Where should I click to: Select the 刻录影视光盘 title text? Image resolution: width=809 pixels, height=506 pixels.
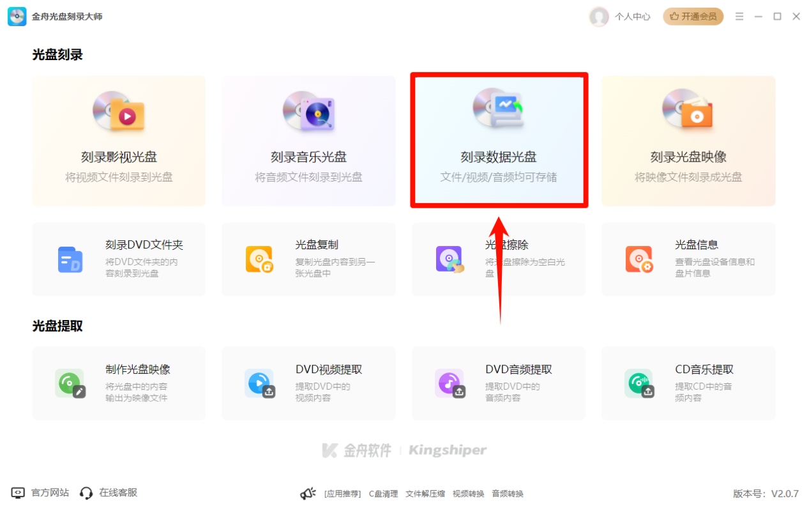(x=119, y=157)
